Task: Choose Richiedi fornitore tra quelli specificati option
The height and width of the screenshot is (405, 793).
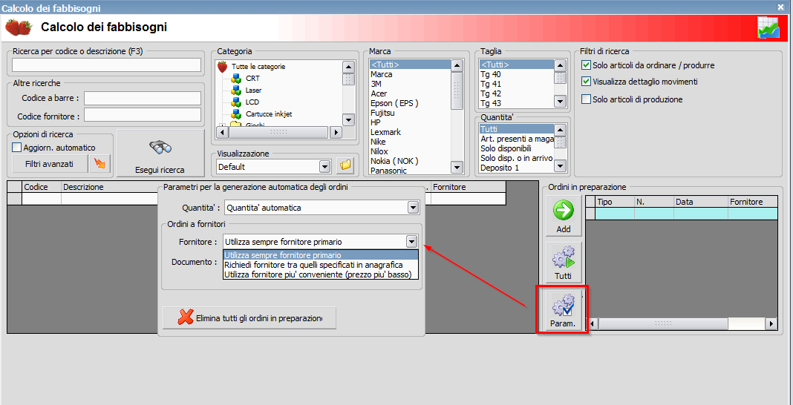Action: (321, 265)
